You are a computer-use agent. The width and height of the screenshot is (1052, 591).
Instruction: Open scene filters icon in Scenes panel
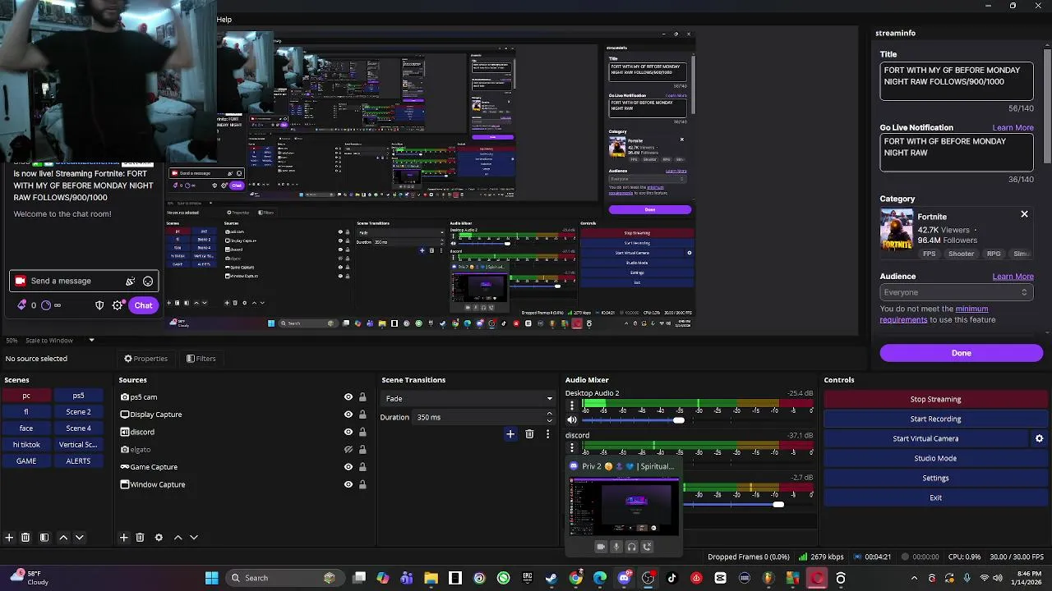(x=44, y=538)
